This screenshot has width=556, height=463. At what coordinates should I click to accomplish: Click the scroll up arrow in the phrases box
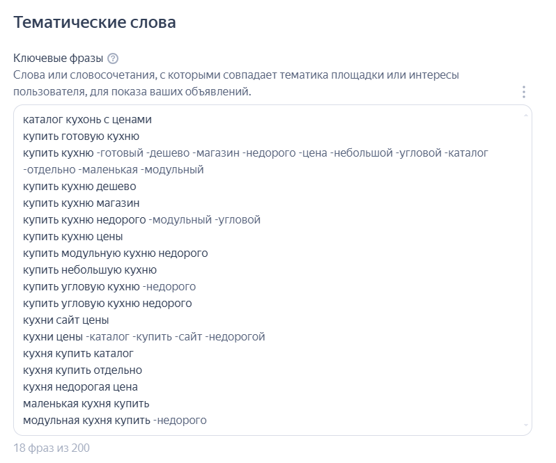coord(526,115)
